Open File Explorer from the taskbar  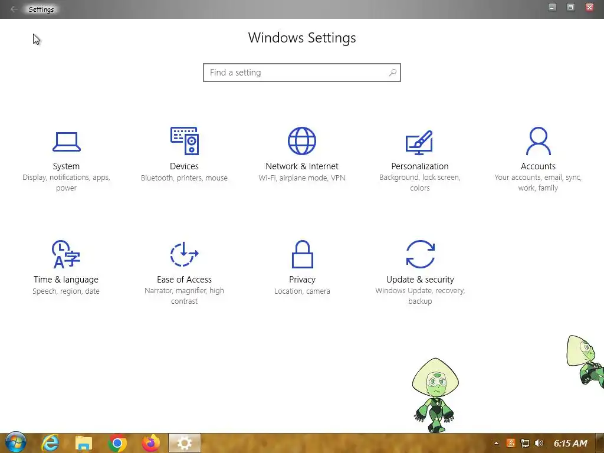(x=84, y=444)
